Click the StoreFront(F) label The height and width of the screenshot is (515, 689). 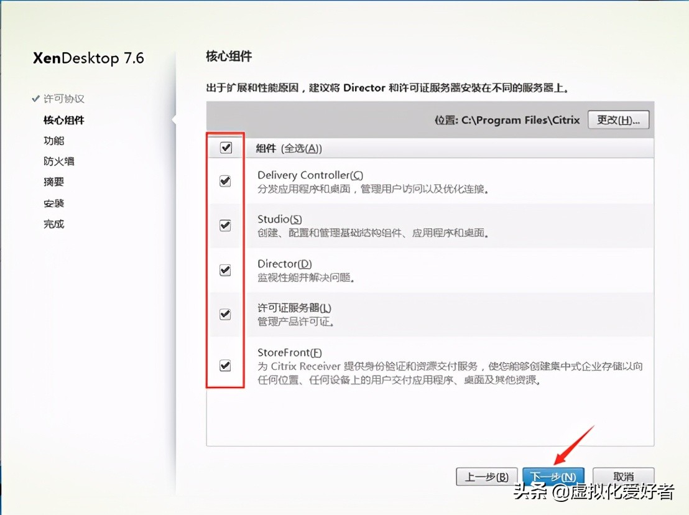(290, 353)
